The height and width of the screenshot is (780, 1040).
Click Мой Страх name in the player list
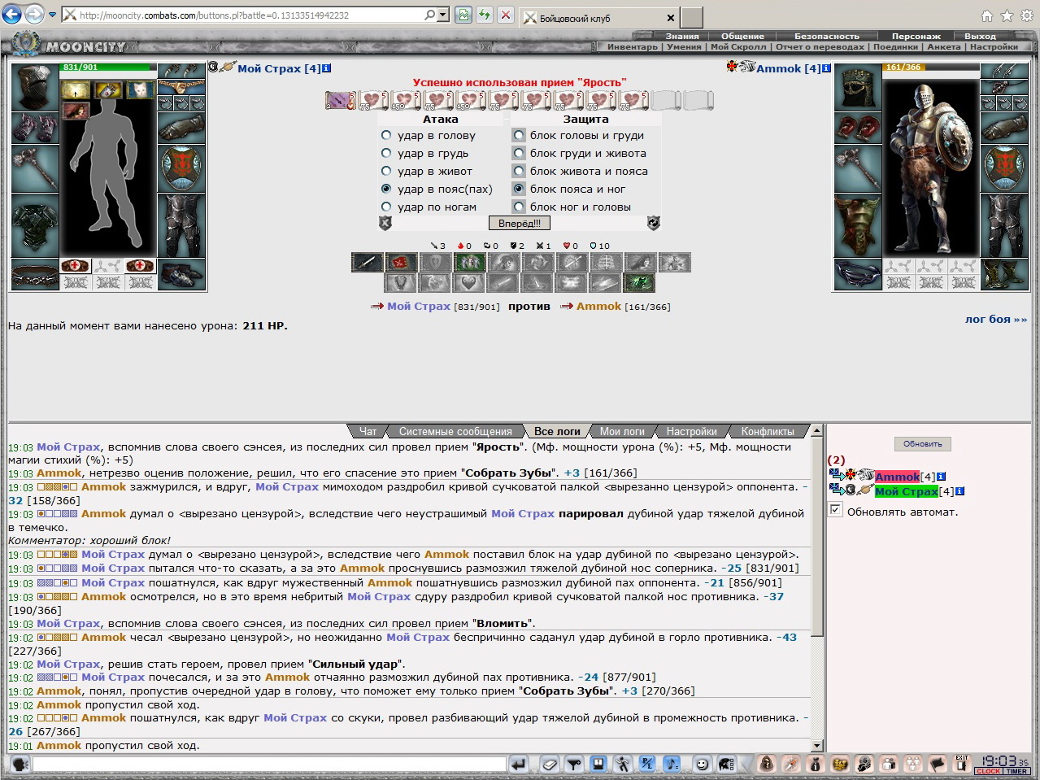click(907, 491)
